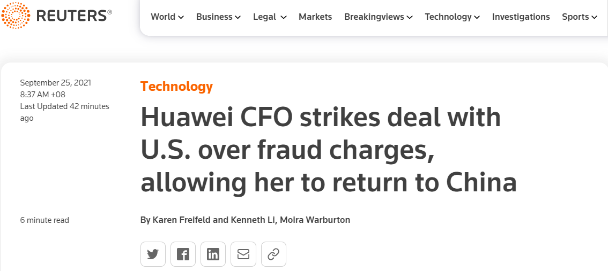
Task: Share article on Facebook
Action: (183, 254)
